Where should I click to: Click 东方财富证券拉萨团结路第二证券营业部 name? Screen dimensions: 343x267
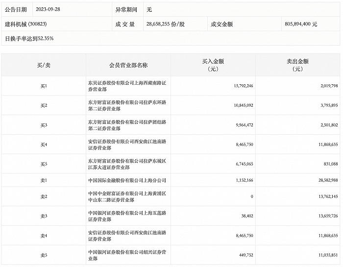pyautogui.click(x=127, y=125)
